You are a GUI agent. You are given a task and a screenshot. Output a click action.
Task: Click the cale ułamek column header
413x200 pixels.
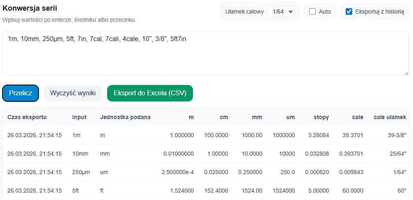(390, 117)
